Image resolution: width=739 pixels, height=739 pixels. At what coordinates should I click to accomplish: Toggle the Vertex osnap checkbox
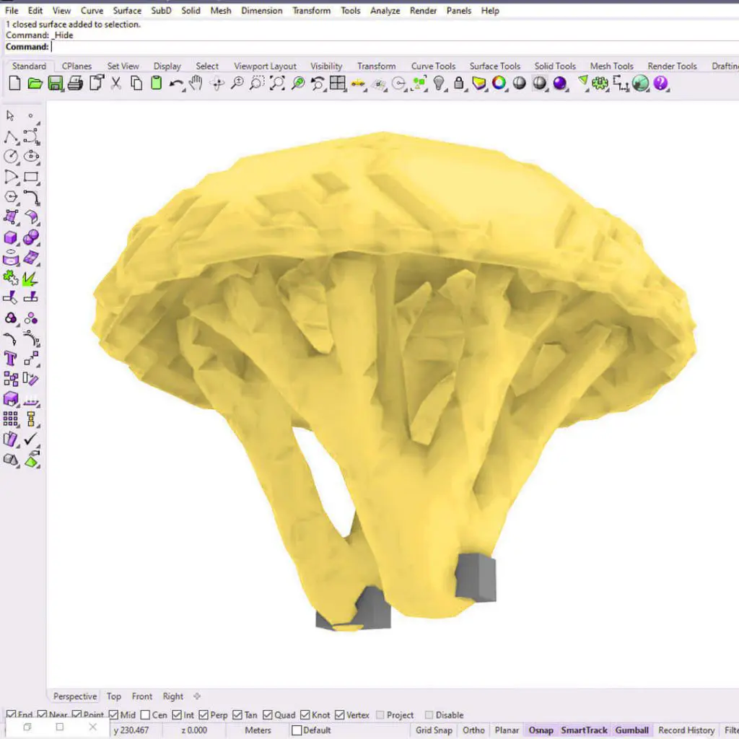(x=340, y=715)
